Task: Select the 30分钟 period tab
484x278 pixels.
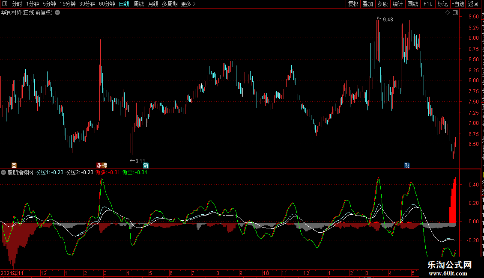Action: pos(87,4)
